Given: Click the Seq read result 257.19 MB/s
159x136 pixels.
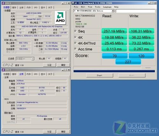Looking at the screenshot, I should [114, 31].
